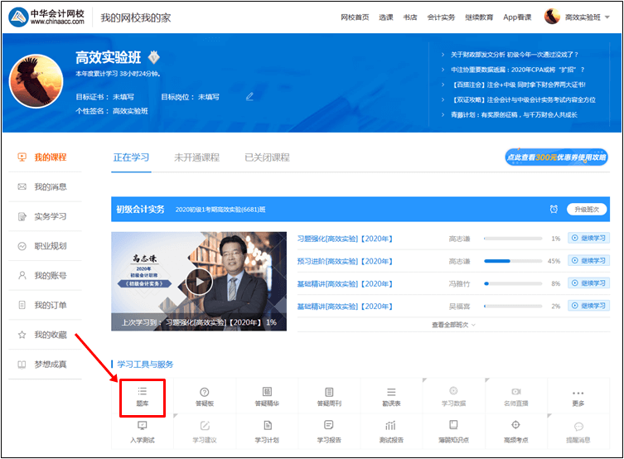Open 网校首页 in top navigation
Screen dimensions: 624x459
(x=355, y=17)
